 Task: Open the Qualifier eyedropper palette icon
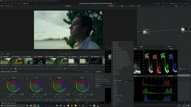(x=42, y=69)
